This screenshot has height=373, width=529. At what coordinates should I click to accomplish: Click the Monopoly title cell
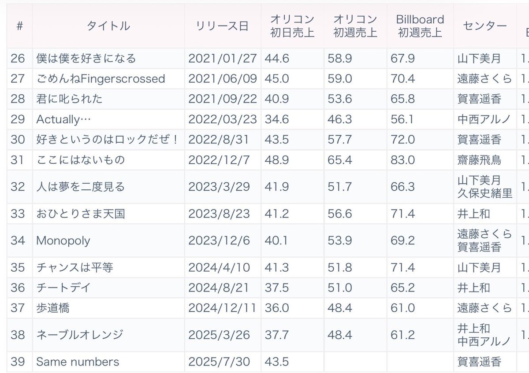pos(63,240)
